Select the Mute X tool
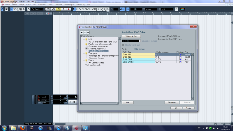Image resolution: width=233 pixels, height=131 pixels. pos(92,9)
